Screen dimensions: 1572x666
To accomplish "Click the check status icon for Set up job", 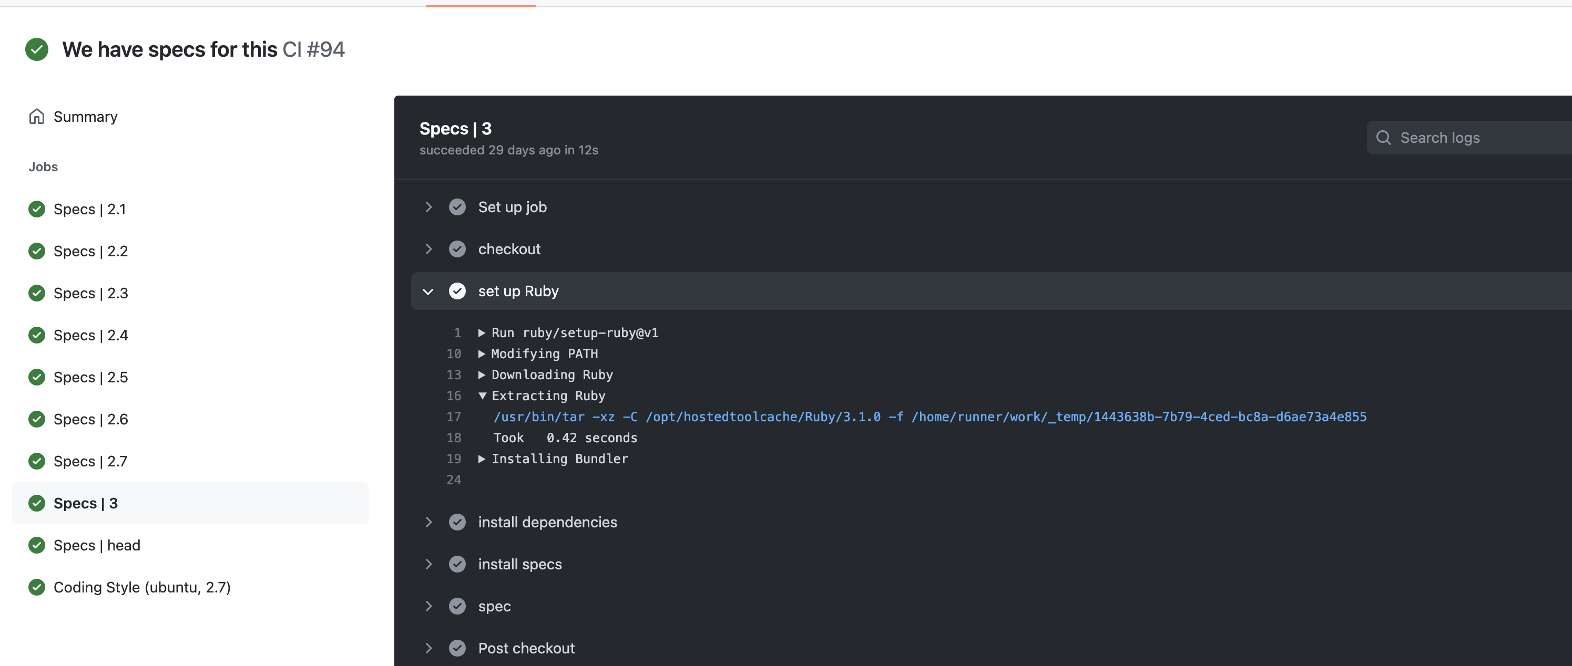I will (x=457, y=207).
